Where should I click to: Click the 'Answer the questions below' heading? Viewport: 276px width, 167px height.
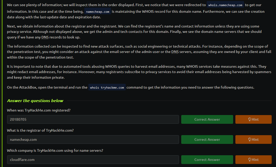click(x=35, y=101)
